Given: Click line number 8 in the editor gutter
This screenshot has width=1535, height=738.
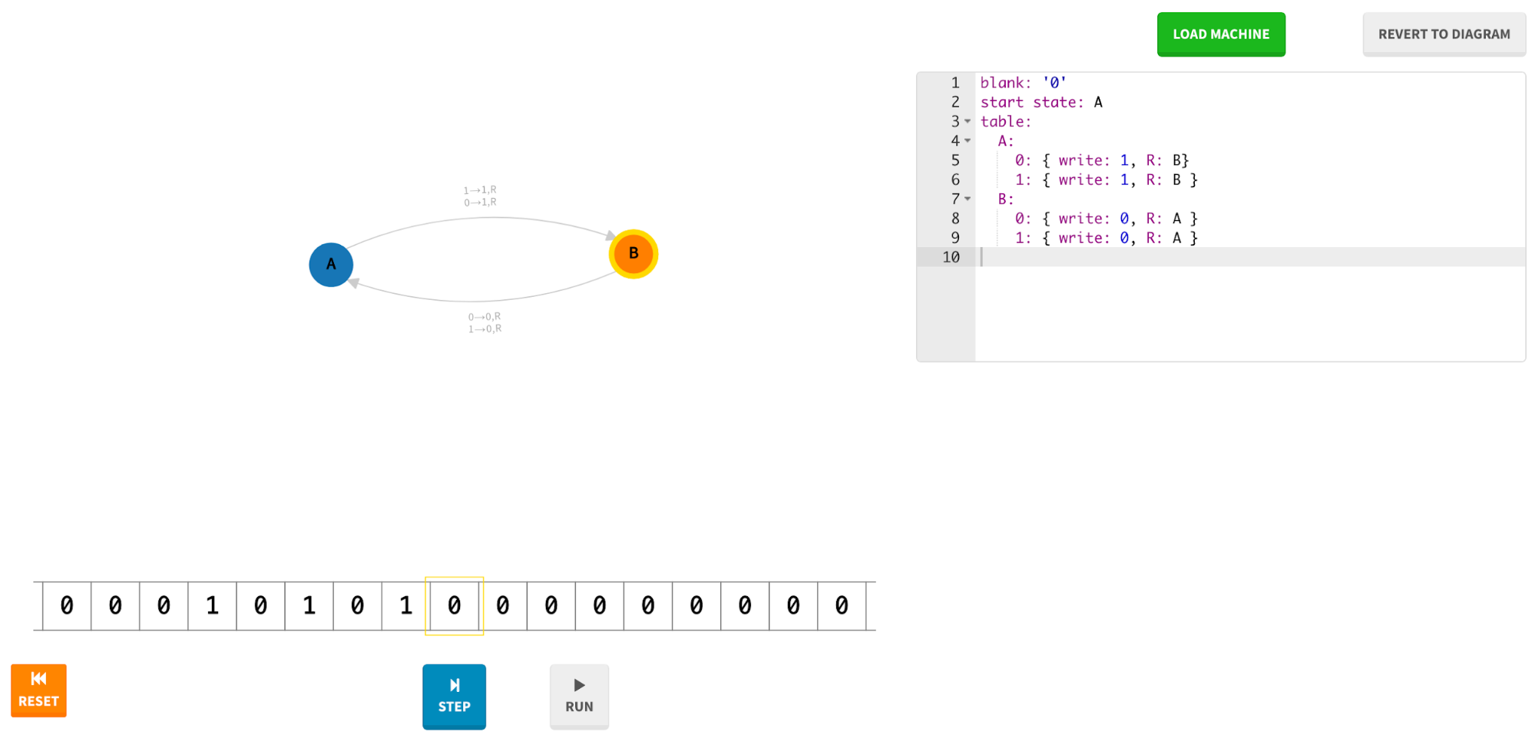Looking at the screenshot, I should 954,219.
